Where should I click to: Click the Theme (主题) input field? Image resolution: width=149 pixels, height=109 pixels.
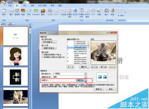64,80
